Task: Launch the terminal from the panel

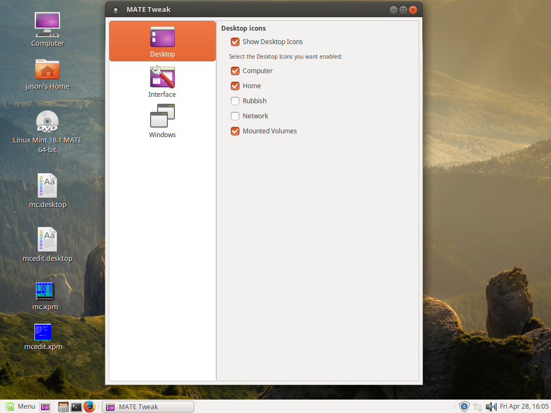Action: (x=76, y=407)
